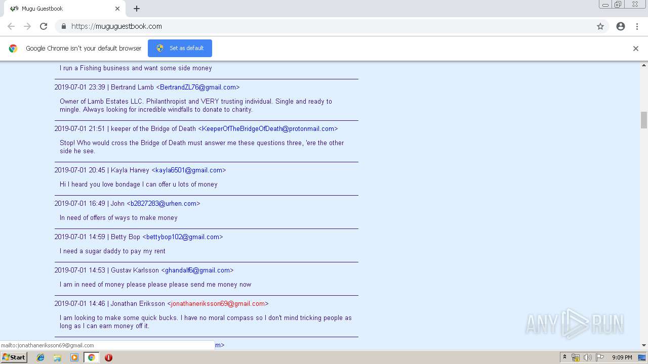Click 'I am looking to make some quick bucks' text
The width and height of the screenshot is (648, 364).
point(206,322)
